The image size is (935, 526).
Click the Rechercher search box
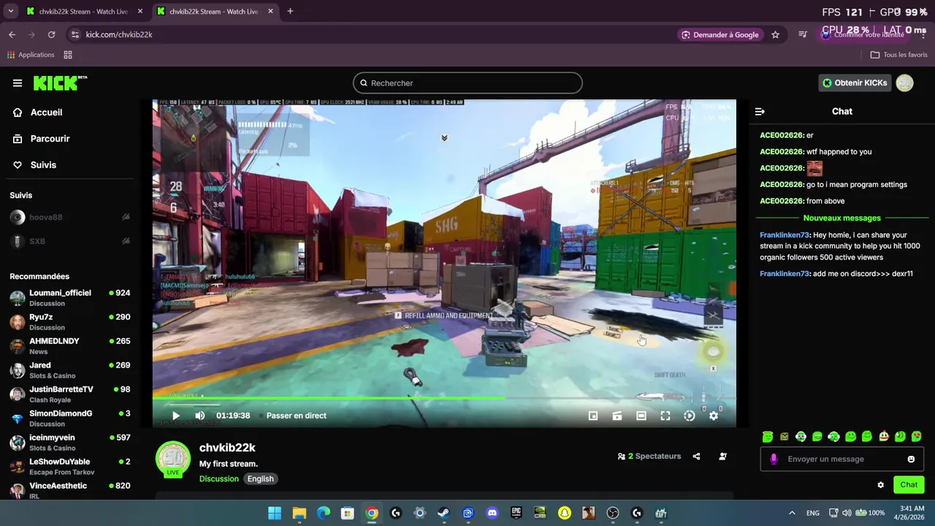pyautogui.click(x=467, y=83)
